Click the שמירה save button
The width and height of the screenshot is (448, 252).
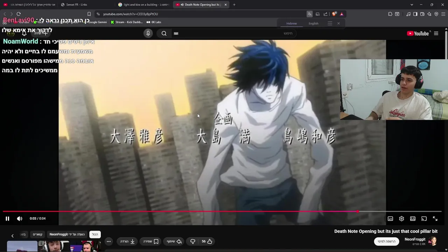pyautogui.click(x=151, y=241)
